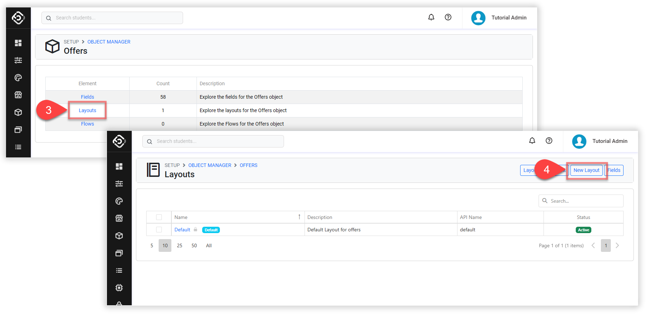The height and width of the screenshot is (318, 654).
Task: Show All items per page
Action: coord(209,245)
